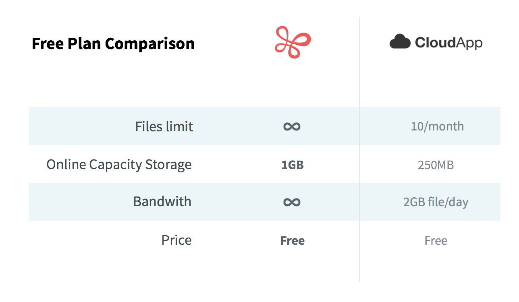Click the infinity symbol in Files limit row
Screen dimensions: 519x302
(x=292, y=127)
